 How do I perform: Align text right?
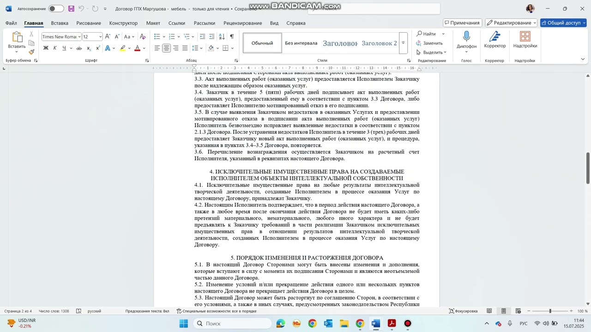pyautogui.click(x=175, y=48)
